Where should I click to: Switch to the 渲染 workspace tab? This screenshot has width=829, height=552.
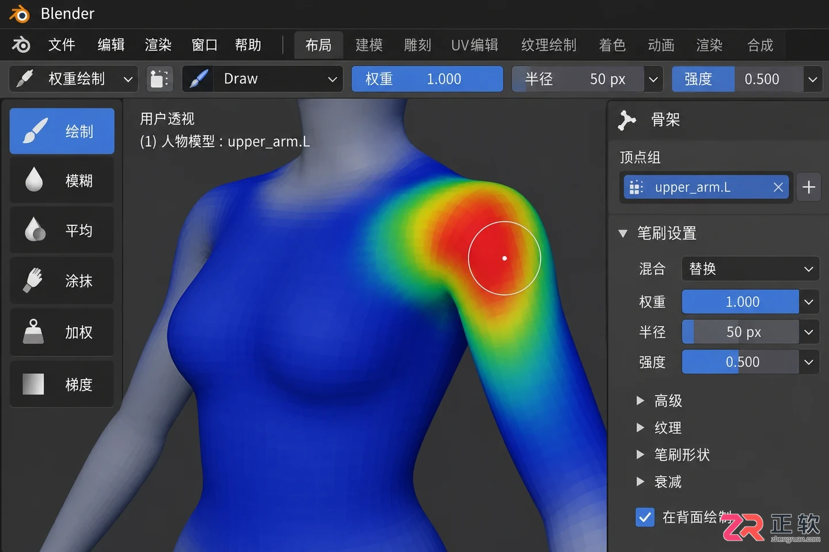pos(709,45)
